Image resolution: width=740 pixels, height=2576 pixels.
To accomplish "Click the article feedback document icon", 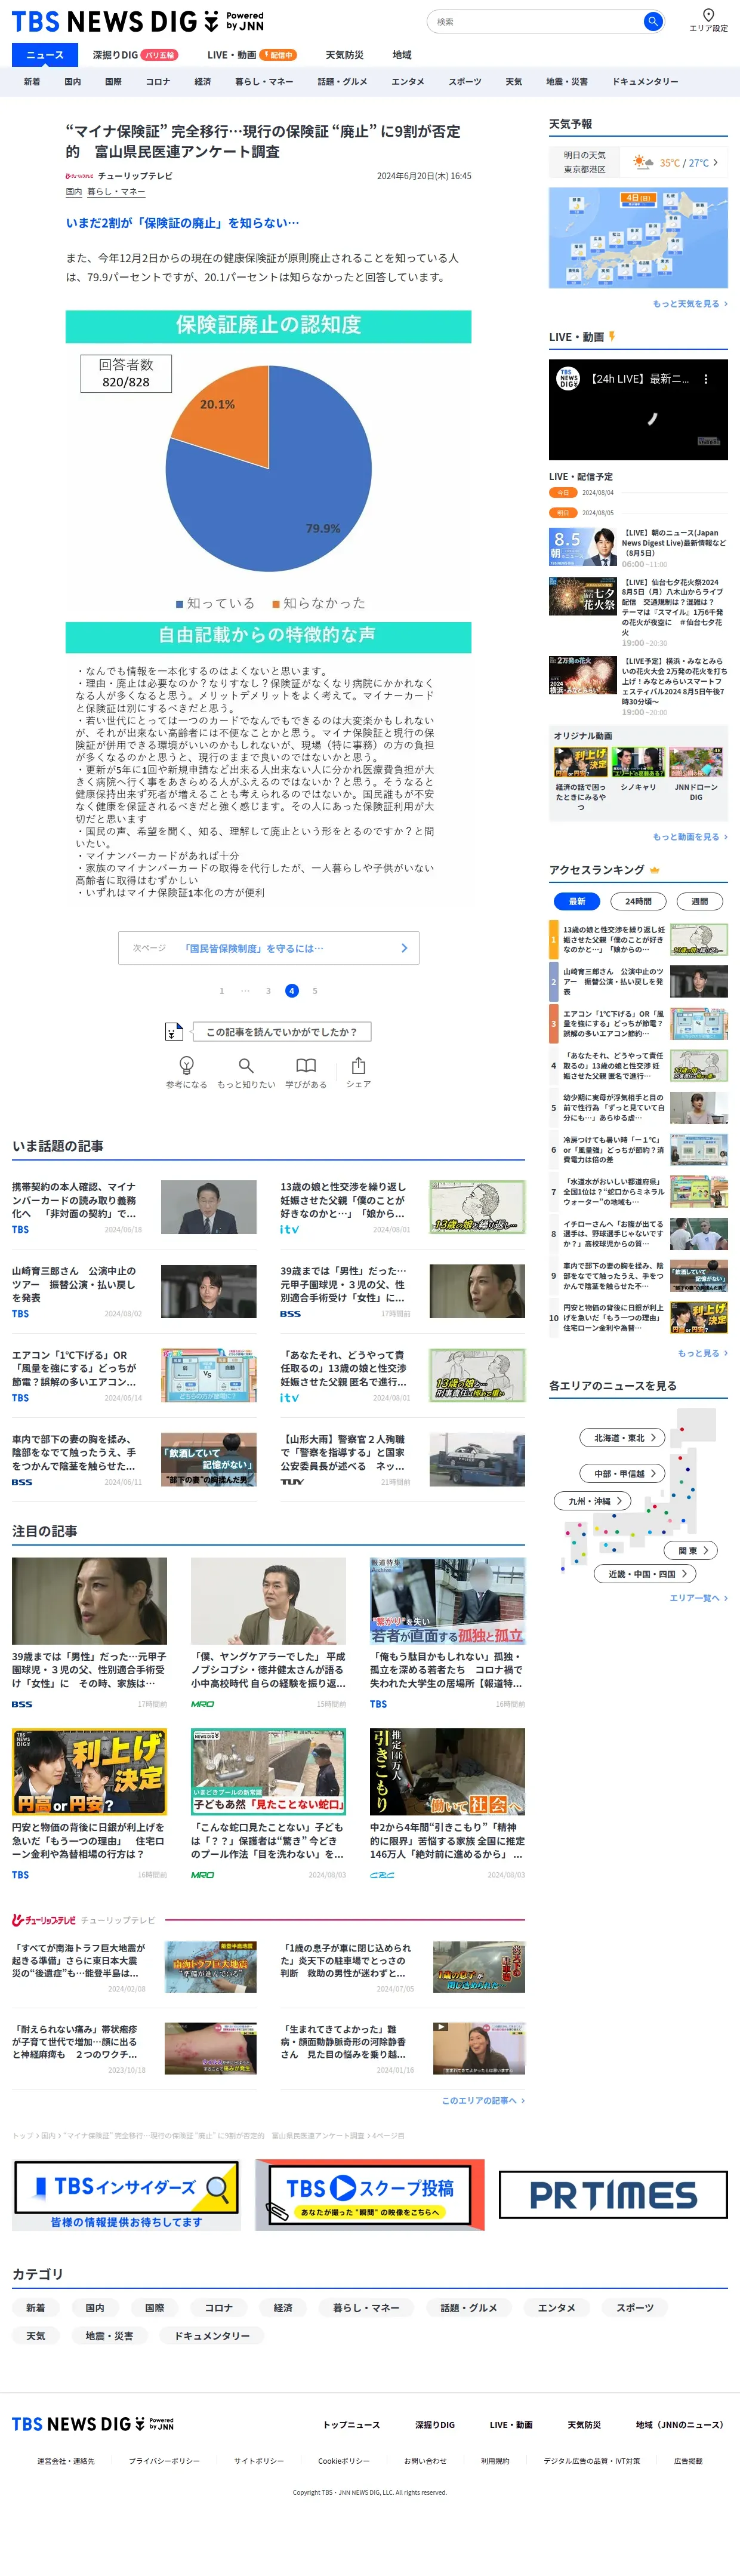I will (174, 1031).
